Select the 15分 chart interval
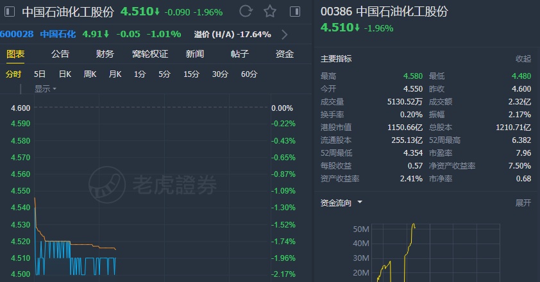540x282 pixels. pos(191,74)
